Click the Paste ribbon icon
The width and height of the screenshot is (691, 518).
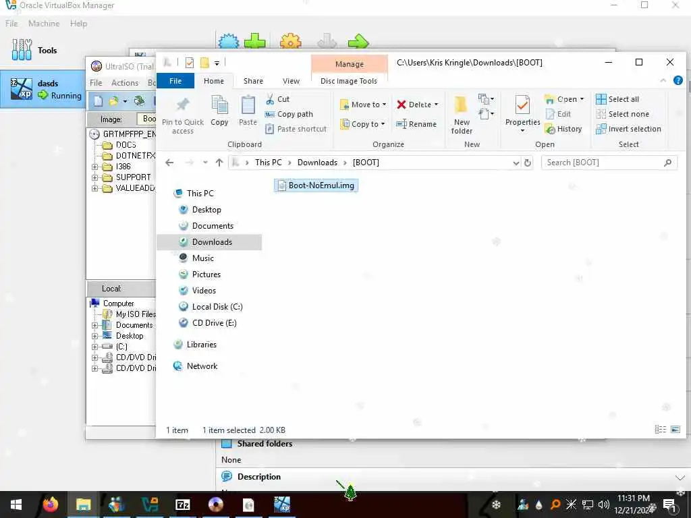[248, 105]
